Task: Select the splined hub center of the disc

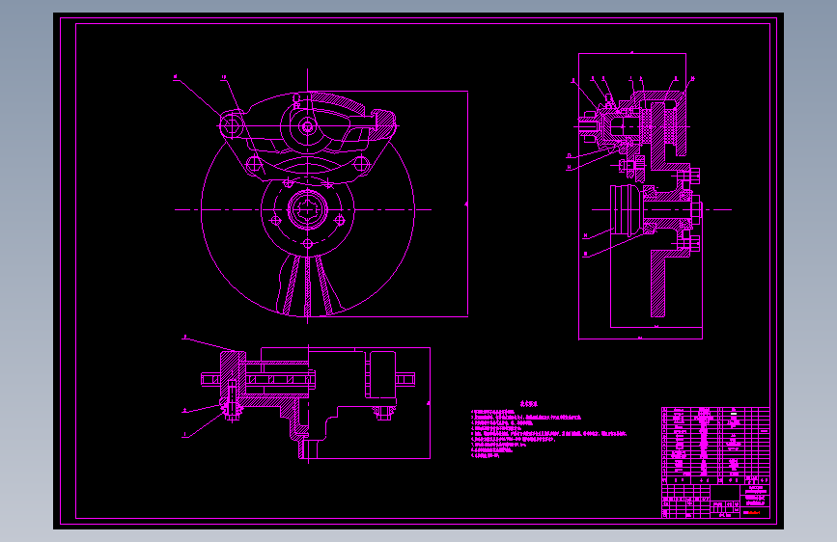Action: (x=307, y=209)
